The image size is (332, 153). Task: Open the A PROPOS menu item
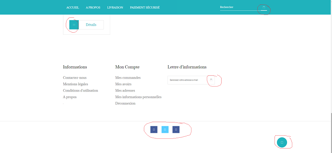(x=93, y=7)
